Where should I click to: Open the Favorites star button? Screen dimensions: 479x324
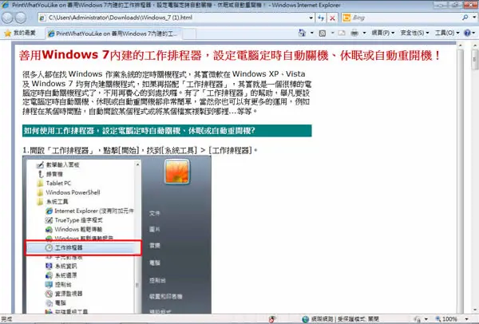pos(21,33)
